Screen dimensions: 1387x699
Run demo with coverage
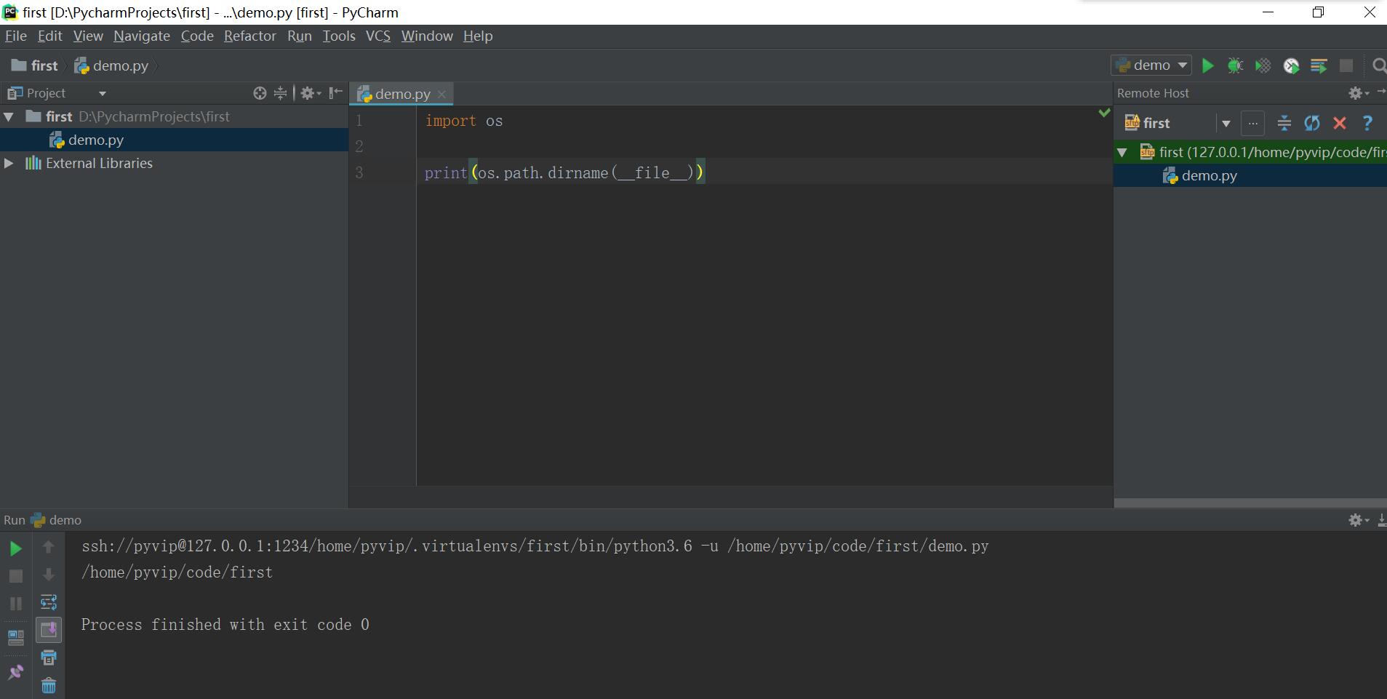[1263, 65]
